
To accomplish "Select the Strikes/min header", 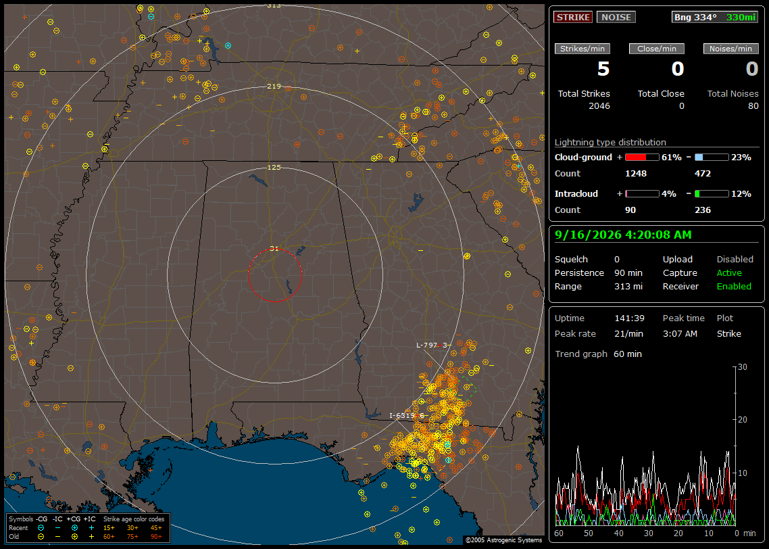I will pos(582,49).
